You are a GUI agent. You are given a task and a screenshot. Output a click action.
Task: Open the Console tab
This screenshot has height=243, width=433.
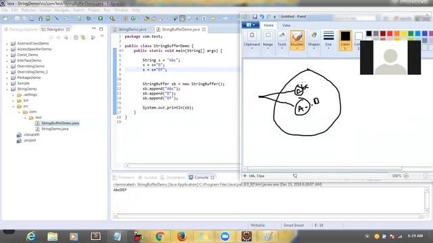tap(202, 178)
